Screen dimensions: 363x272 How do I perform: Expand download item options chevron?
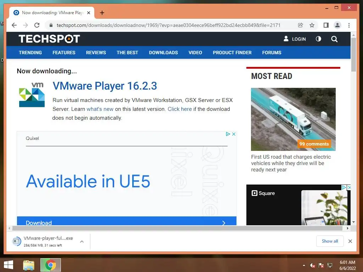[82, 242]
